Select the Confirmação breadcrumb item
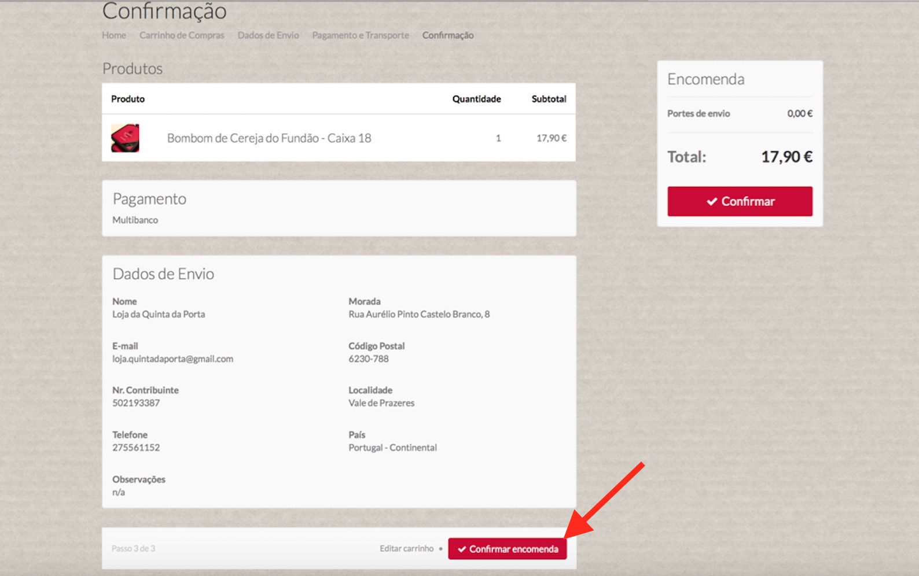 448,35
